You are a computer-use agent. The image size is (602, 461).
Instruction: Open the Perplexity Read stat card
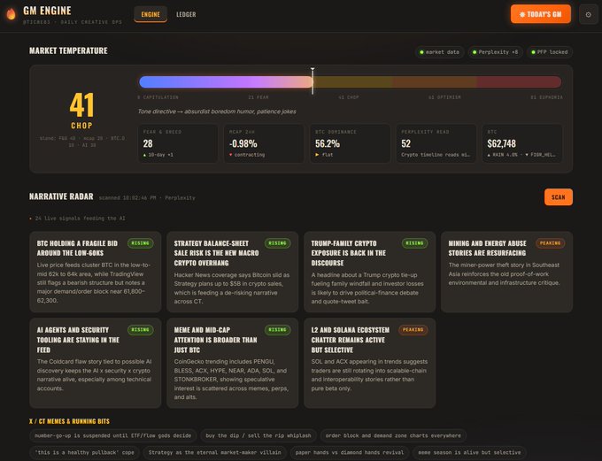point(436,143)
